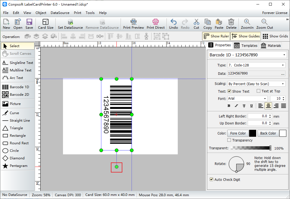Toggle the Show Ruler button

point(216,36)
